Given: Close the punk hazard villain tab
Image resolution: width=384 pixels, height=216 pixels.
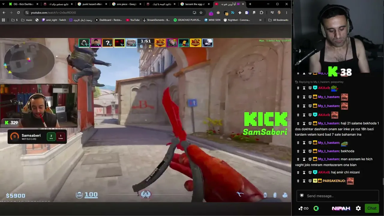Looking at the screenshot, I should 106,4.
